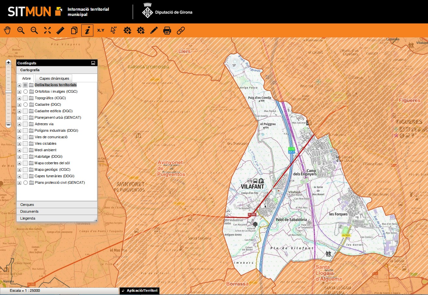Open the Cartografia section
The width and height of the screenshot is (428, 295).
[x=57, y=70]
